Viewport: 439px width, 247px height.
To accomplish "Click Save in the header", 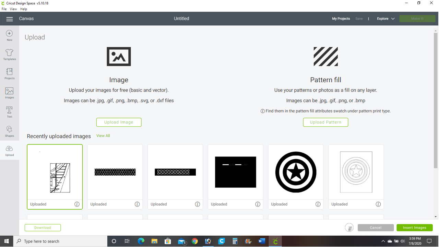I will point(359,19).
